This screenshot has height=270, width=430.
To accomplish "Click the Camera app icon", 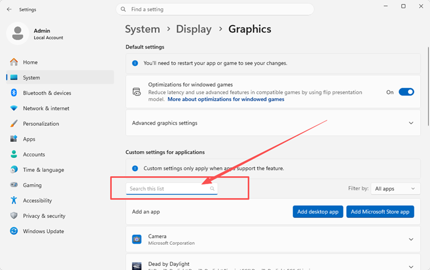I will [136, 239].
